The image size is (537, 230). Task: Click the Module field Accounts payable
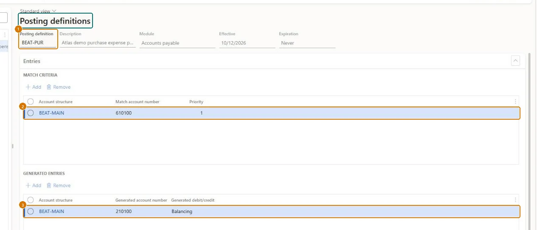177,43
